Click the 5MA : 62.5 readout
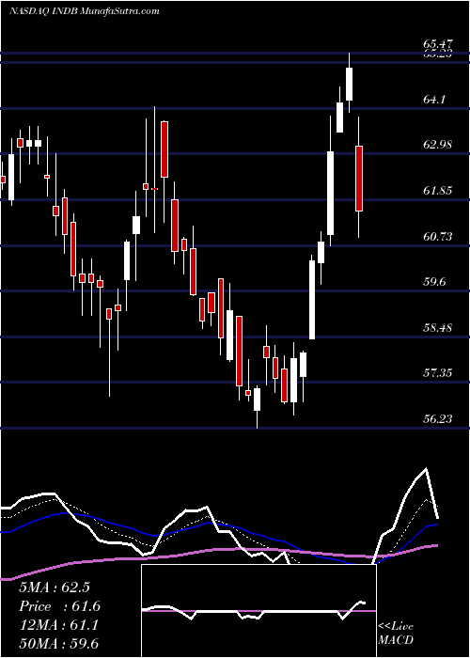 55,587
